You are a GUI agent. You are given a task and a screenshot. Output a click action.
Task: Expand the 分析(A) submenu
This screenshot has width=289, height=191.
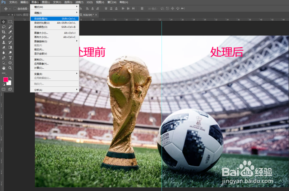(55, 90)
